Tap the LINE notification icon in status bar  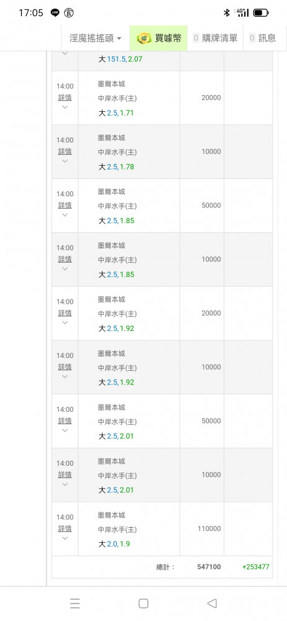click(55, 13)
